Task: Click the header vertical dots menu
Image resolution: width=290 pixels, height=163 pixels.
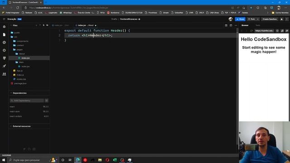Action: pyautogui.click(x=287, y=19)
